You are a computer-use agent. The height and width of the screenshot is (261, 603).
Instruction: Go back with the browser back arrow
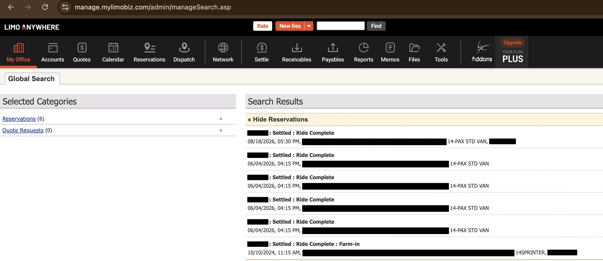tap(11, 7)
